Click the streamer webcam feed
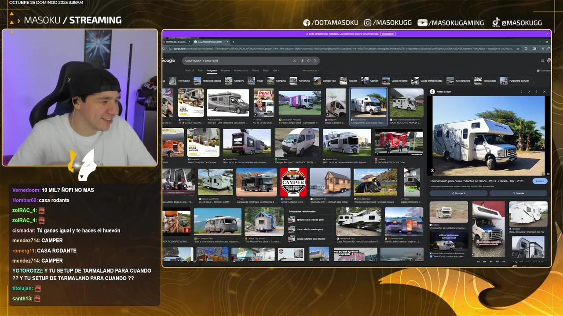Image resolution: width=563 pixels, height=316 pixels. pos(80,97)
